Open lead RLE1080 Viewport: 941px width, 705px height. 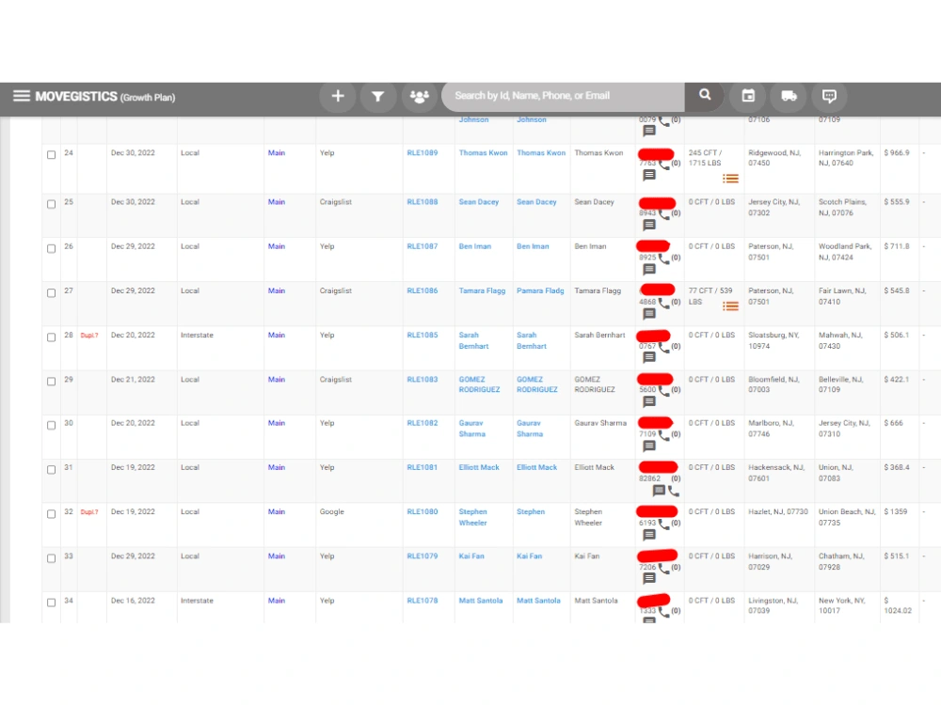423,512
